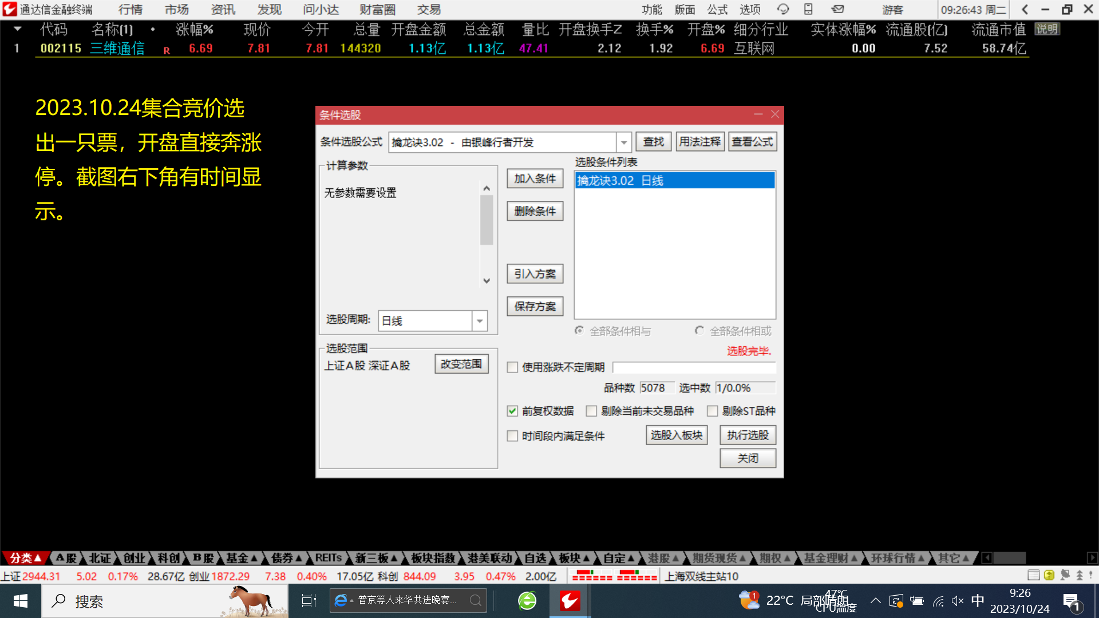Click the parameter panel vertical scrollbar
This screenshot has height=618, width=1099.
(x=487, y=220)
